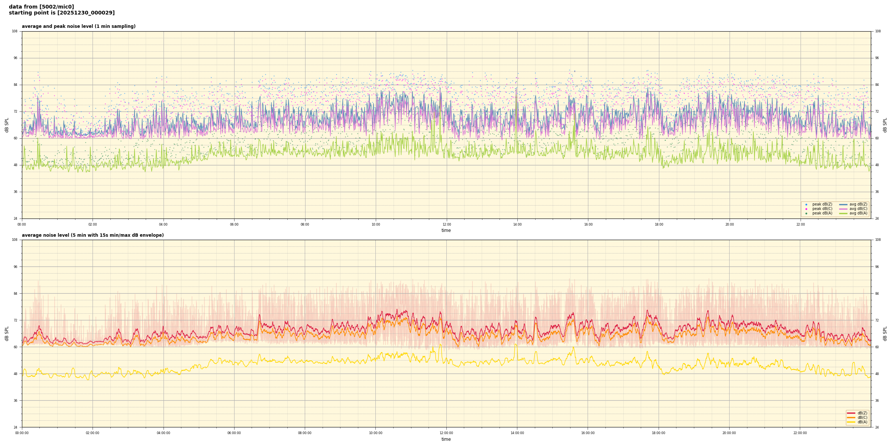Image resolution: width=892 pixels, height=446 pixels.
Task: Click the 12:00 tick label on top chart x-axis
Action: 446,224
